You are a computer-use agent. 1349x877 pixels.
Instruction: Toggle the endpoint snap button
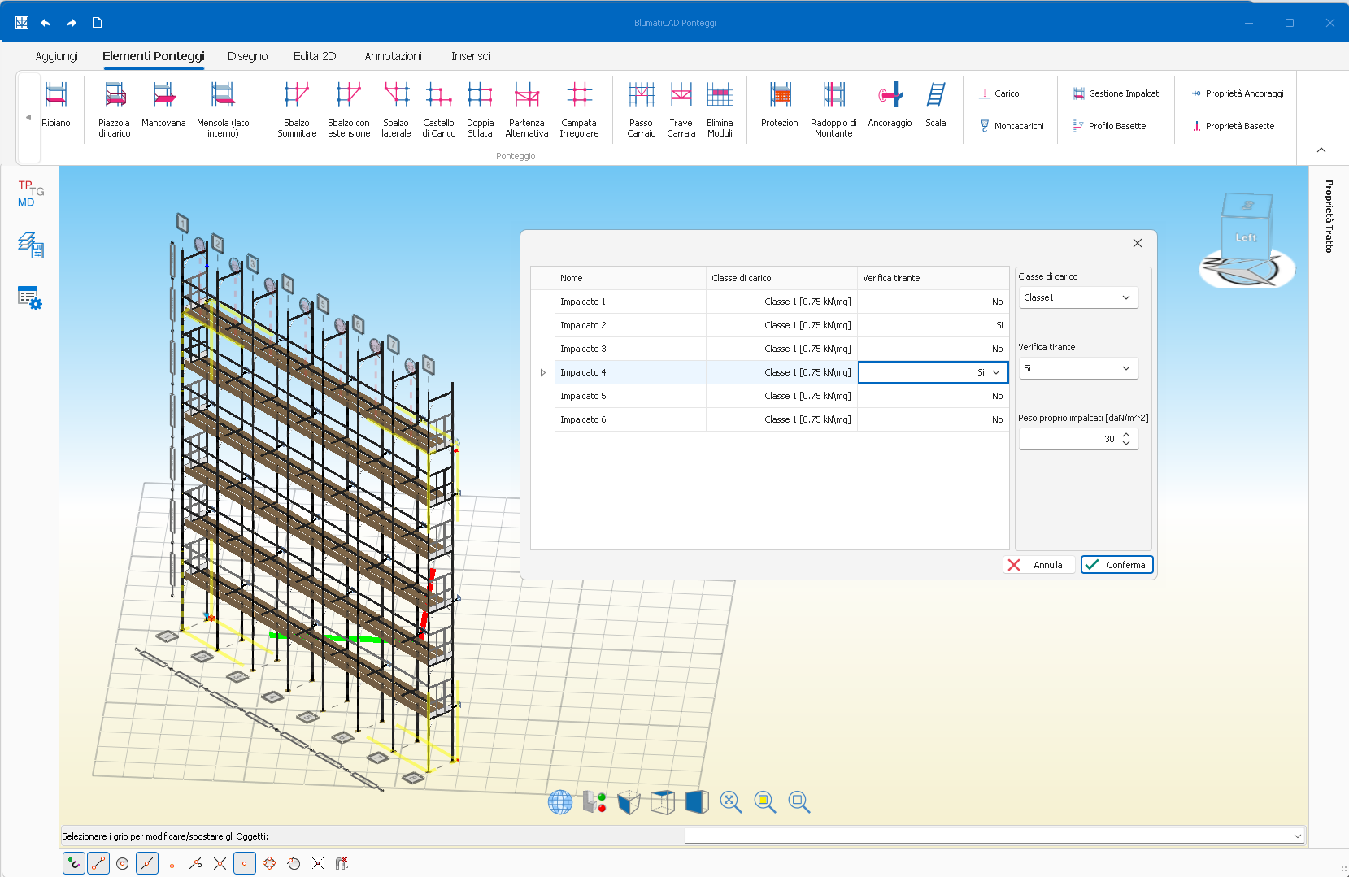98,863
